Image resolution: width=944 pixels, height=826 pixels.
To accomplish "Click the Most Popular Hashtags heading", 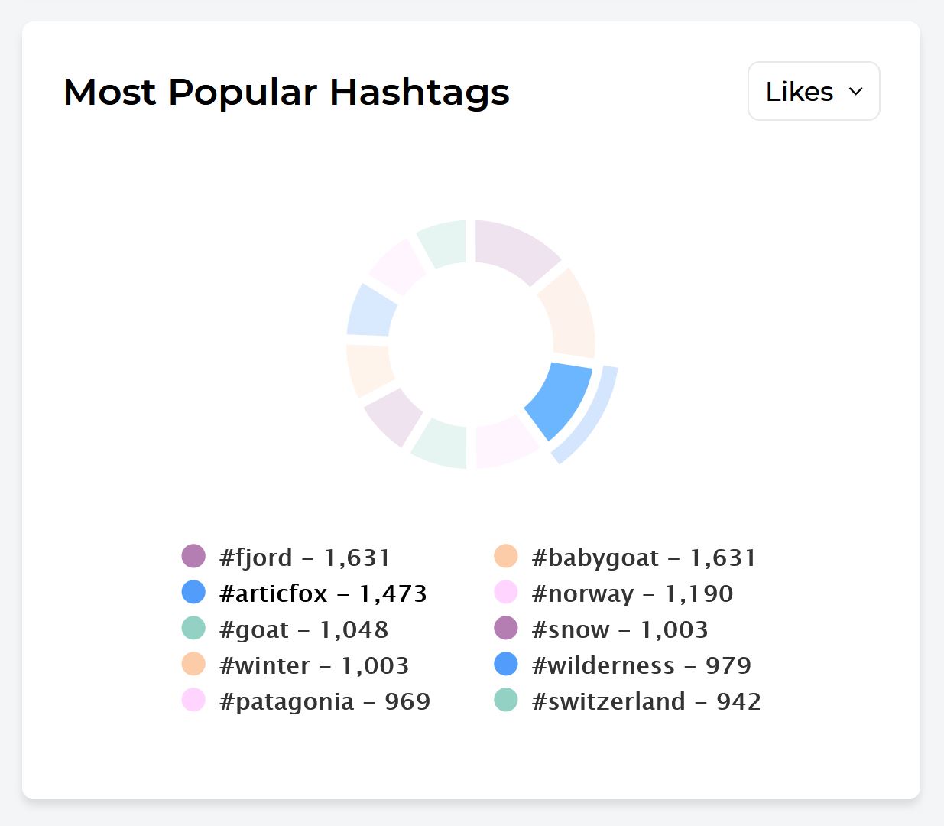I will coord(287,92).
